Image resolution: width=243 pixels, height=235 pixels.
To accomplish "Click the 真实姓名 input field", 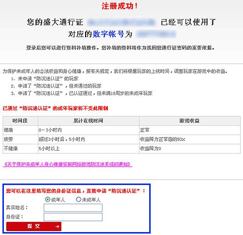I will 73,208.
